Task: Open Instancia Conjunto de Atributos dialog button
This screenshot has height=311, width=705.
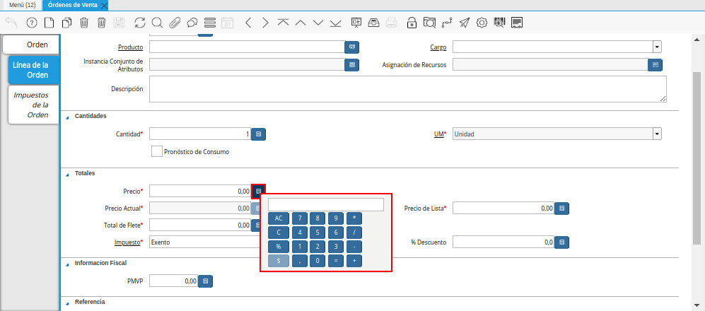Action: 352,65
